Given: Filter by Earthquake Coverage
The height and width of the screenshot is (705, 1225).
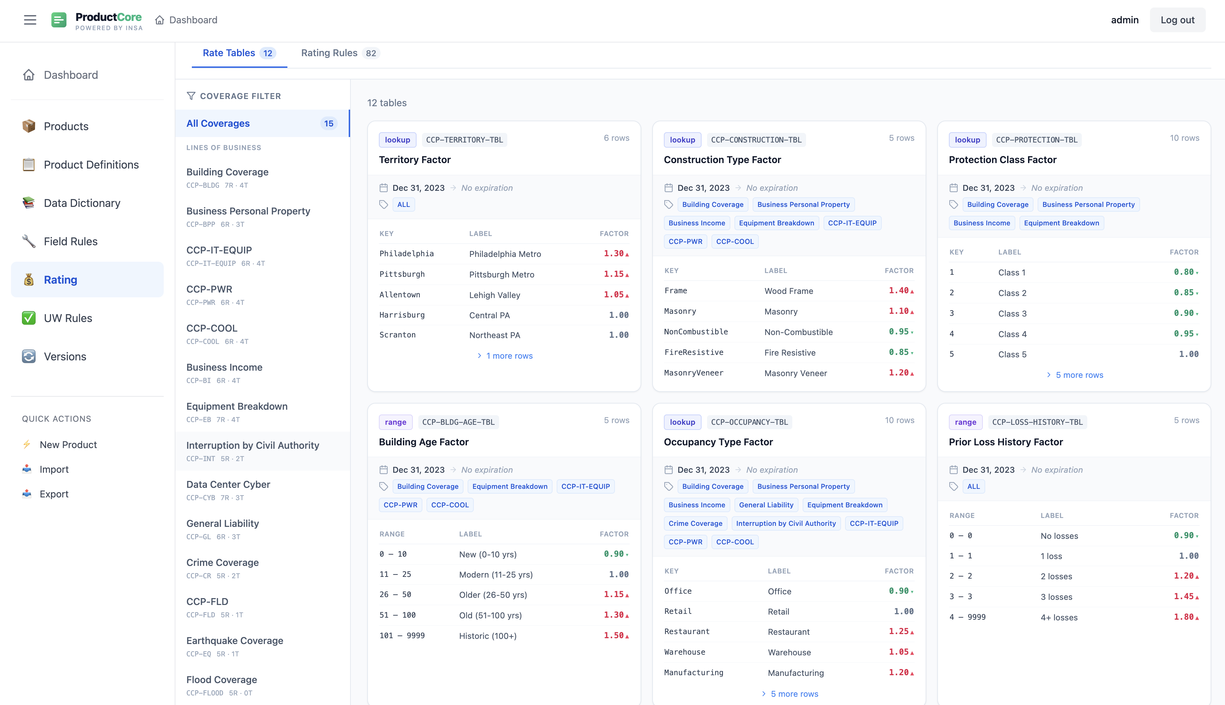Looking at the screenshot, I should coord(262,646).
